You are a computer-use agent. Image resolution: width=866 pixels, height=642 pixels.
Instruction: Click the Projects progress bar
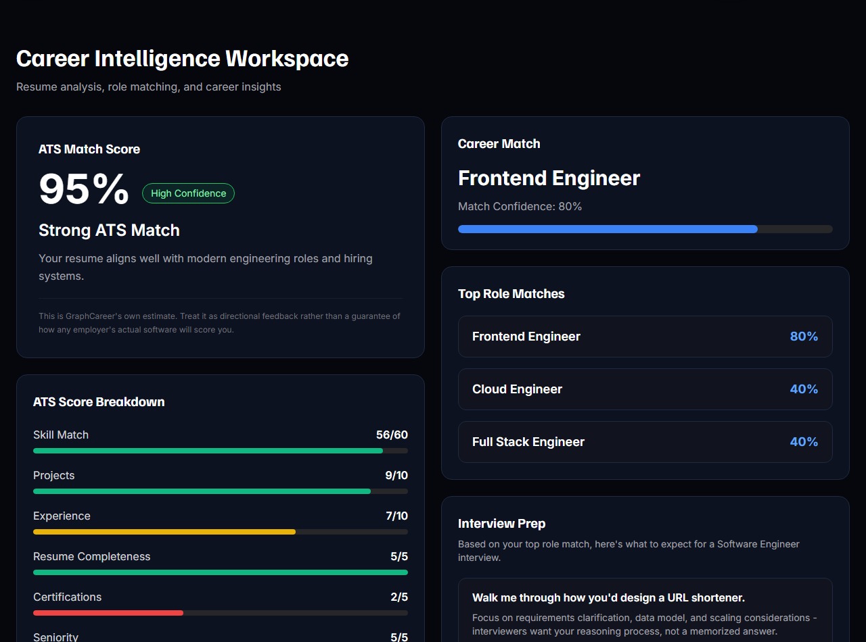pos(221,491)
